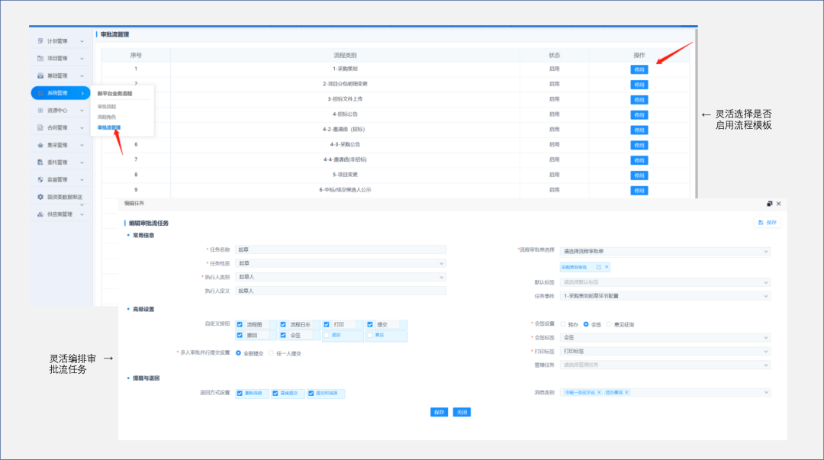Select the 转办 radio option
The width and height of the screenshot is (824, 460).
tap(564, 324)
